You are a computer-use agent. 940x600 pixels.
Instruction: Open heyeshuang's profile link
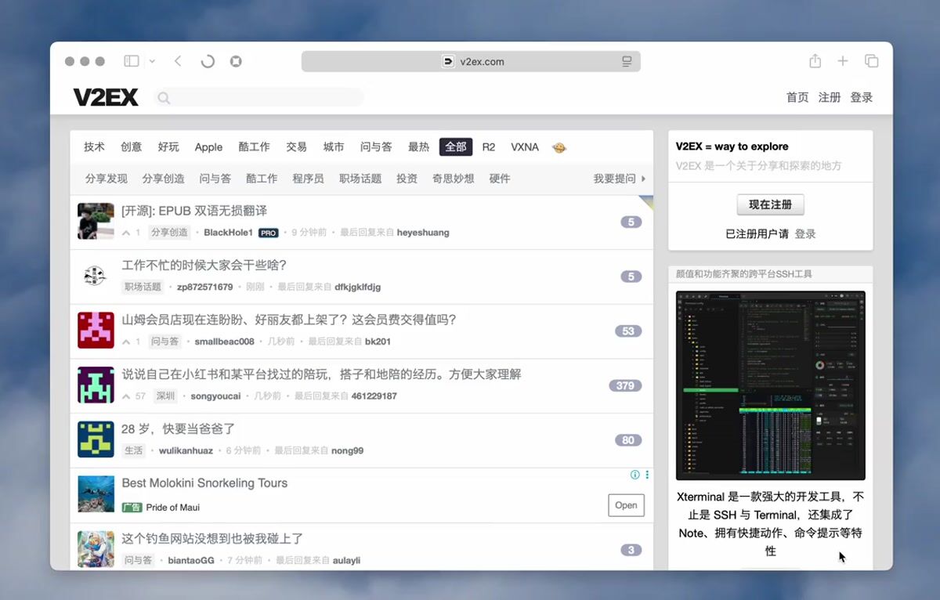(423, 233)
